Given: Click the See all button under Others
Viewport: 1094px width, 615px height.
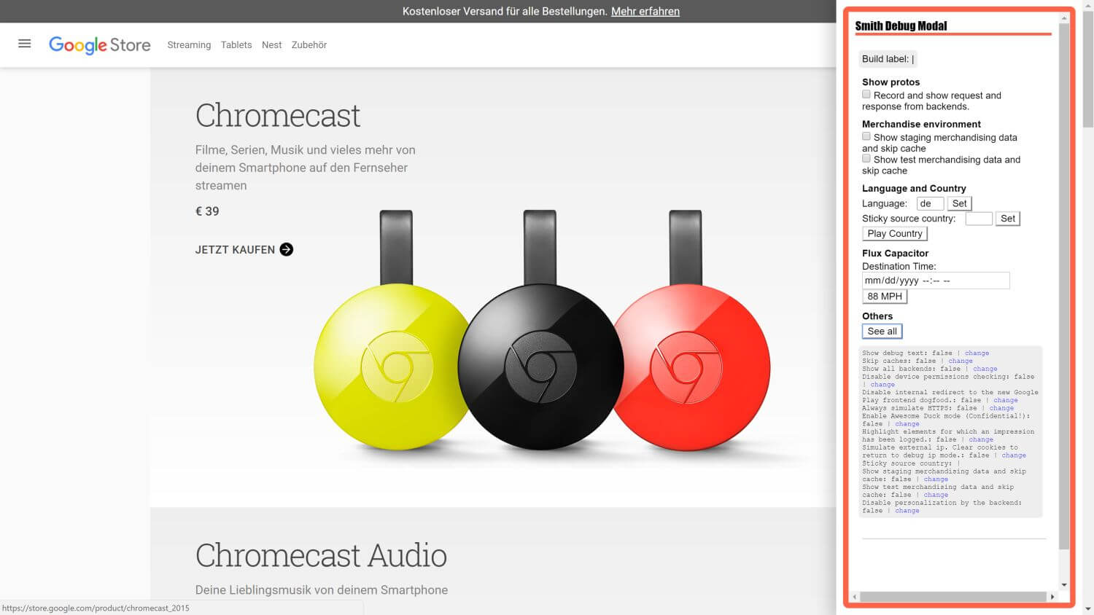Looking at the screenshot, I should (882, 332).
